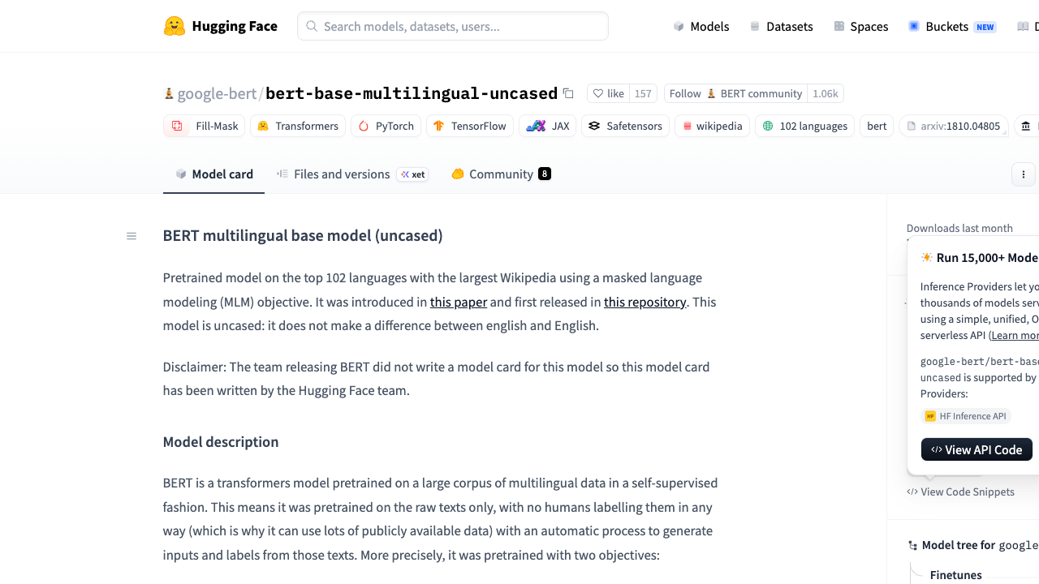Open the 157 likes count

click(x=643, y=93)
